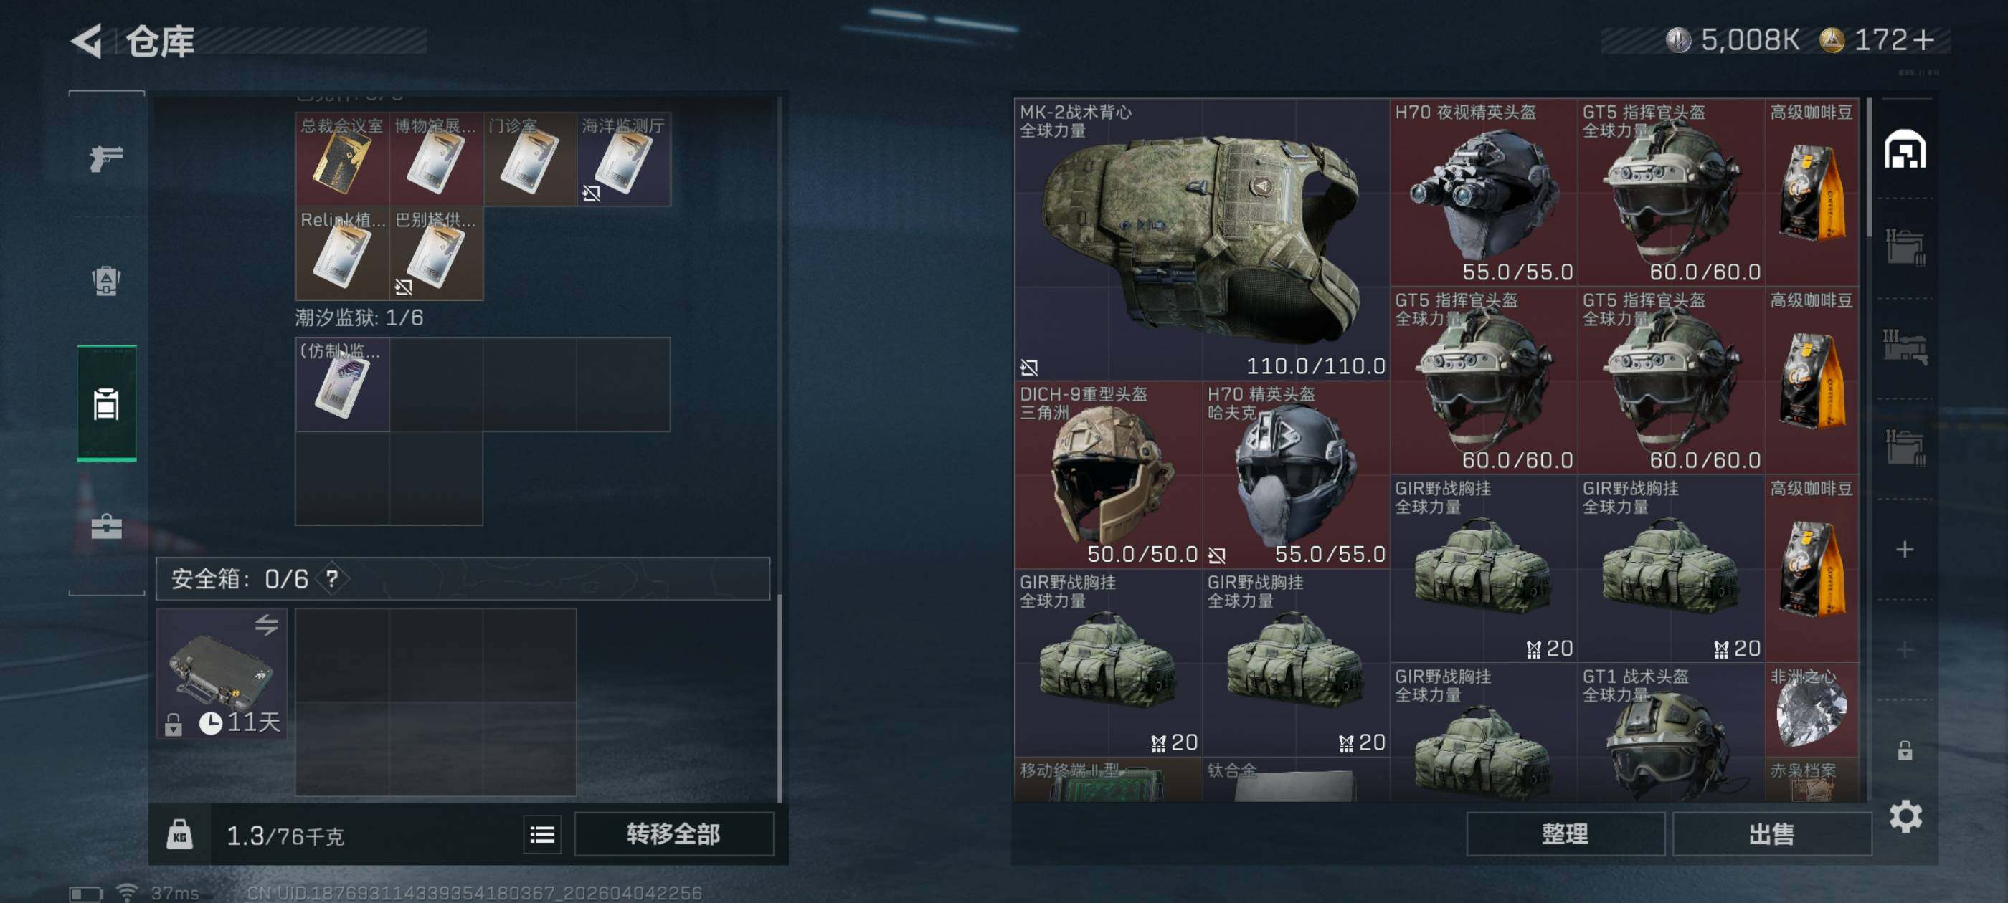Add a new storage box with plus
Viewport: 2008px width, 903px height.
1904,549
